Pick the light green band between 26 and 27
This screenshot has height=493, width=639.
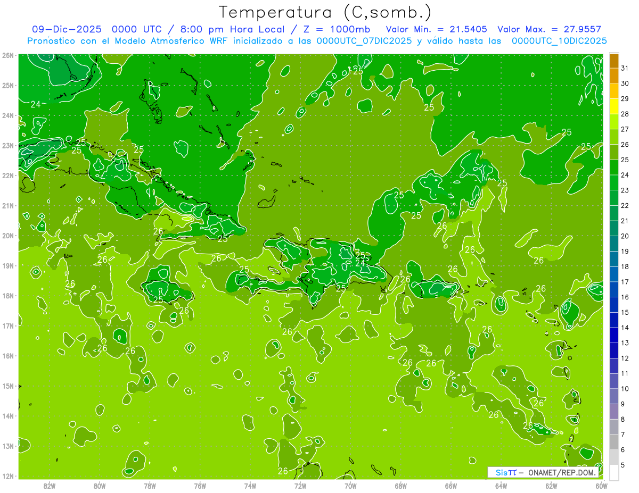click(x=614, y=137)
